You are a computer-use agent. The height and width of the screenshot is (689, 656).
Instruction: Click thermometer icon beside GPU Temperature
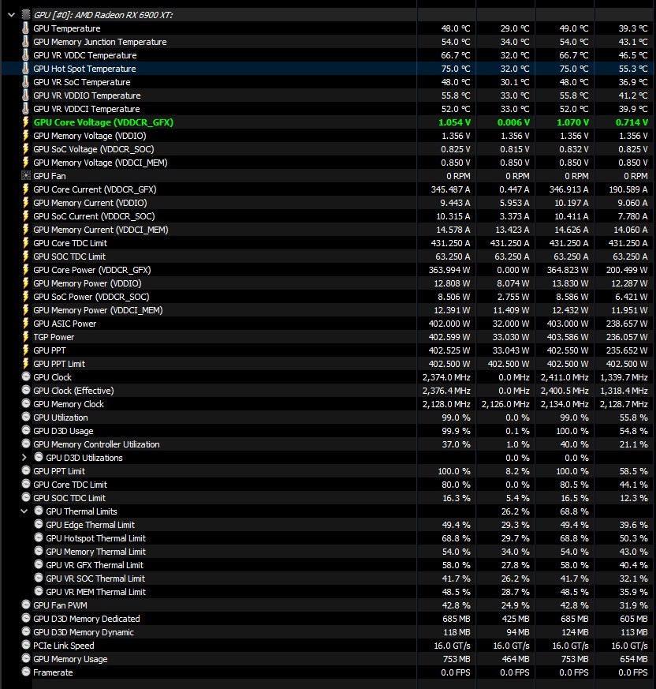25,28
